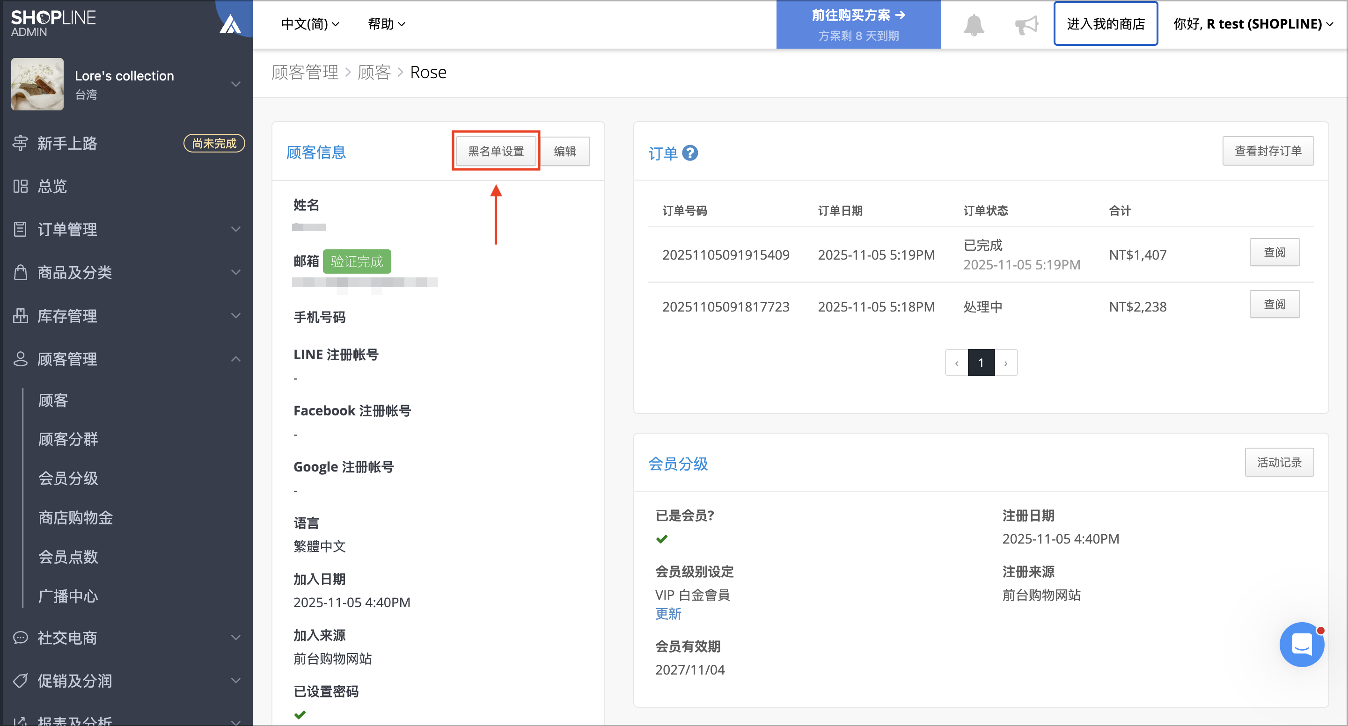Click order number 20251105091817723
The width and height of the screenshot is (1348, 726).
[x=726, y=306]
